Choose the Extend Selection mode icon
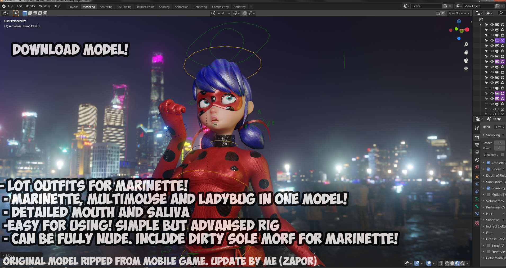 (30, 13)
